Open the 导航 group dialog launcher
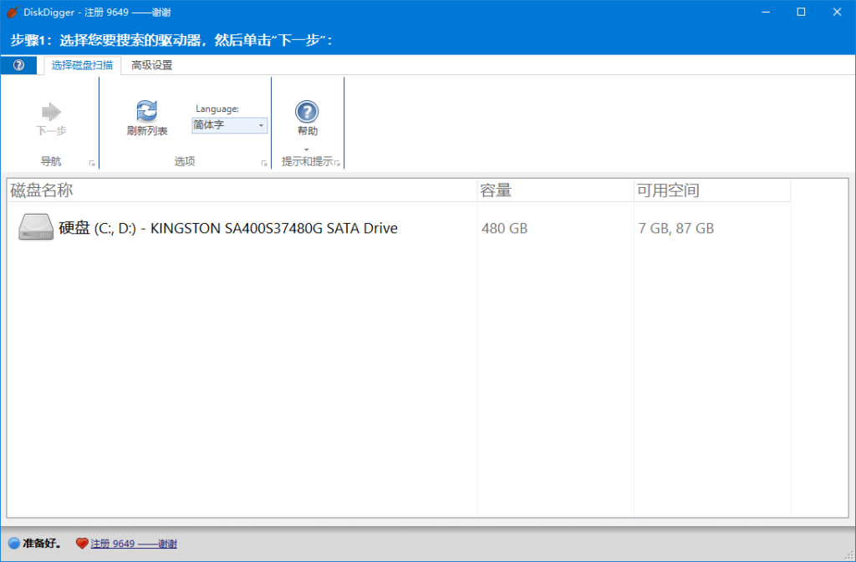The image size is (856, 562). 92,164
